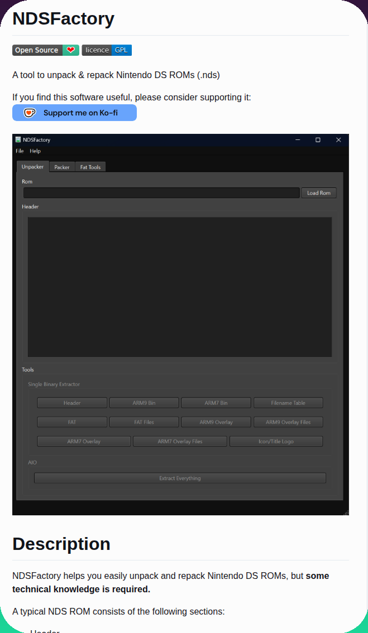Click the Load Rom button

(319, 193)
